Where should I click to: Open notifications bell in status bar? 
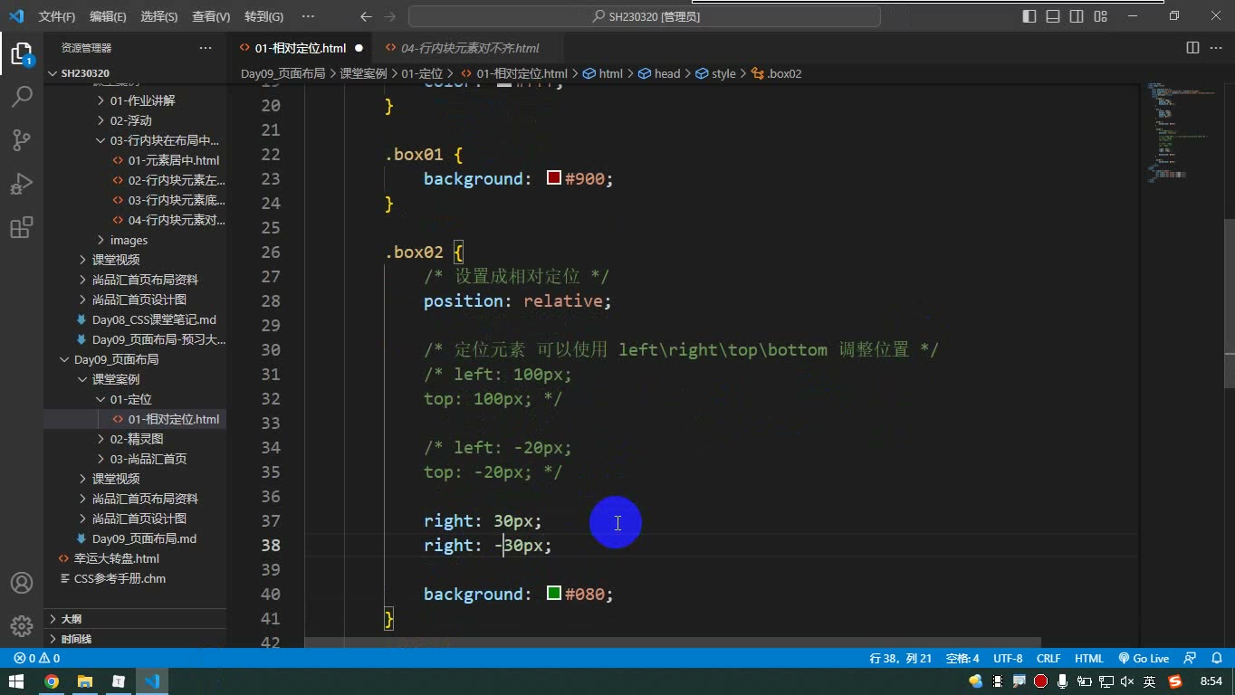click(1216, 658)
